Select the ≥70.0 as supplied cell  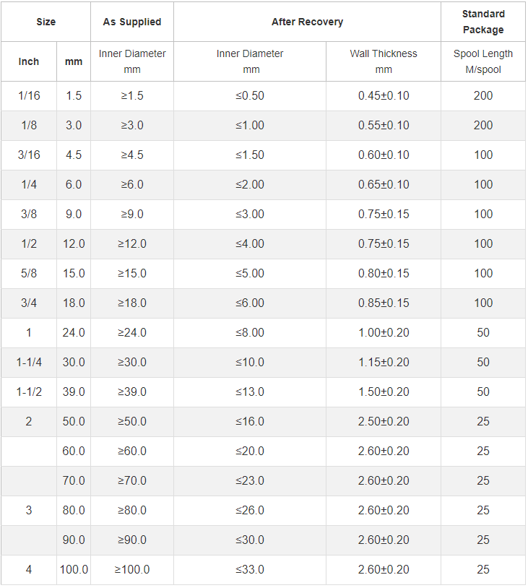[x=132, y=481]
